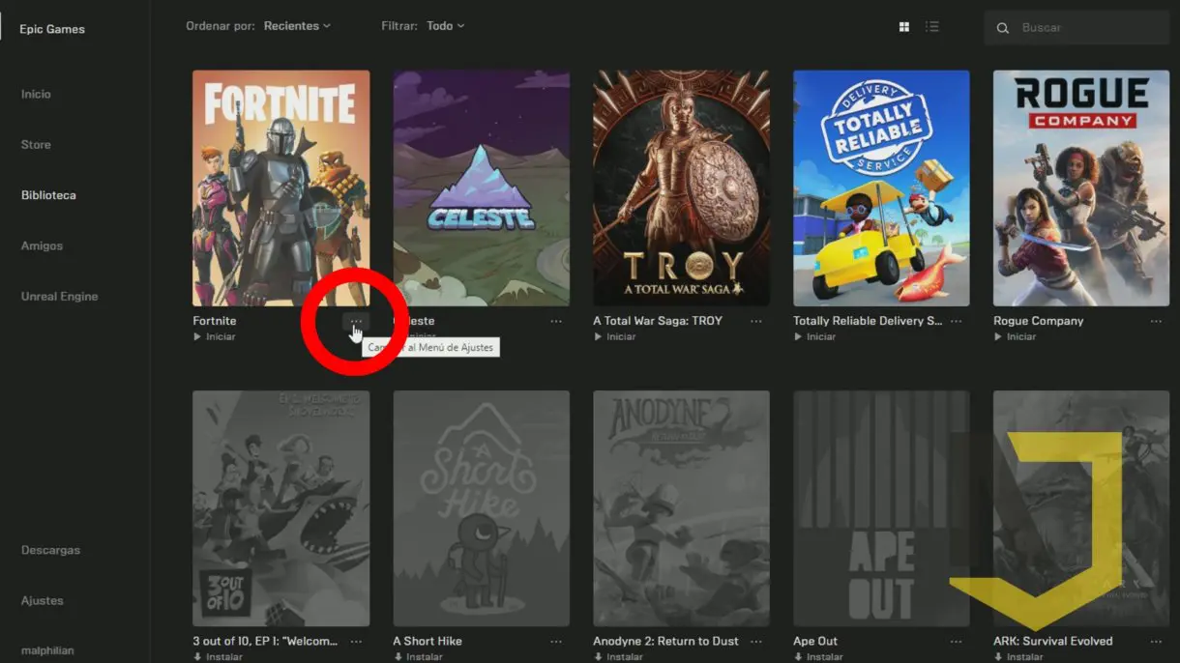
Task: Click the "Ape Out" title text
Action: coord(815,641)
